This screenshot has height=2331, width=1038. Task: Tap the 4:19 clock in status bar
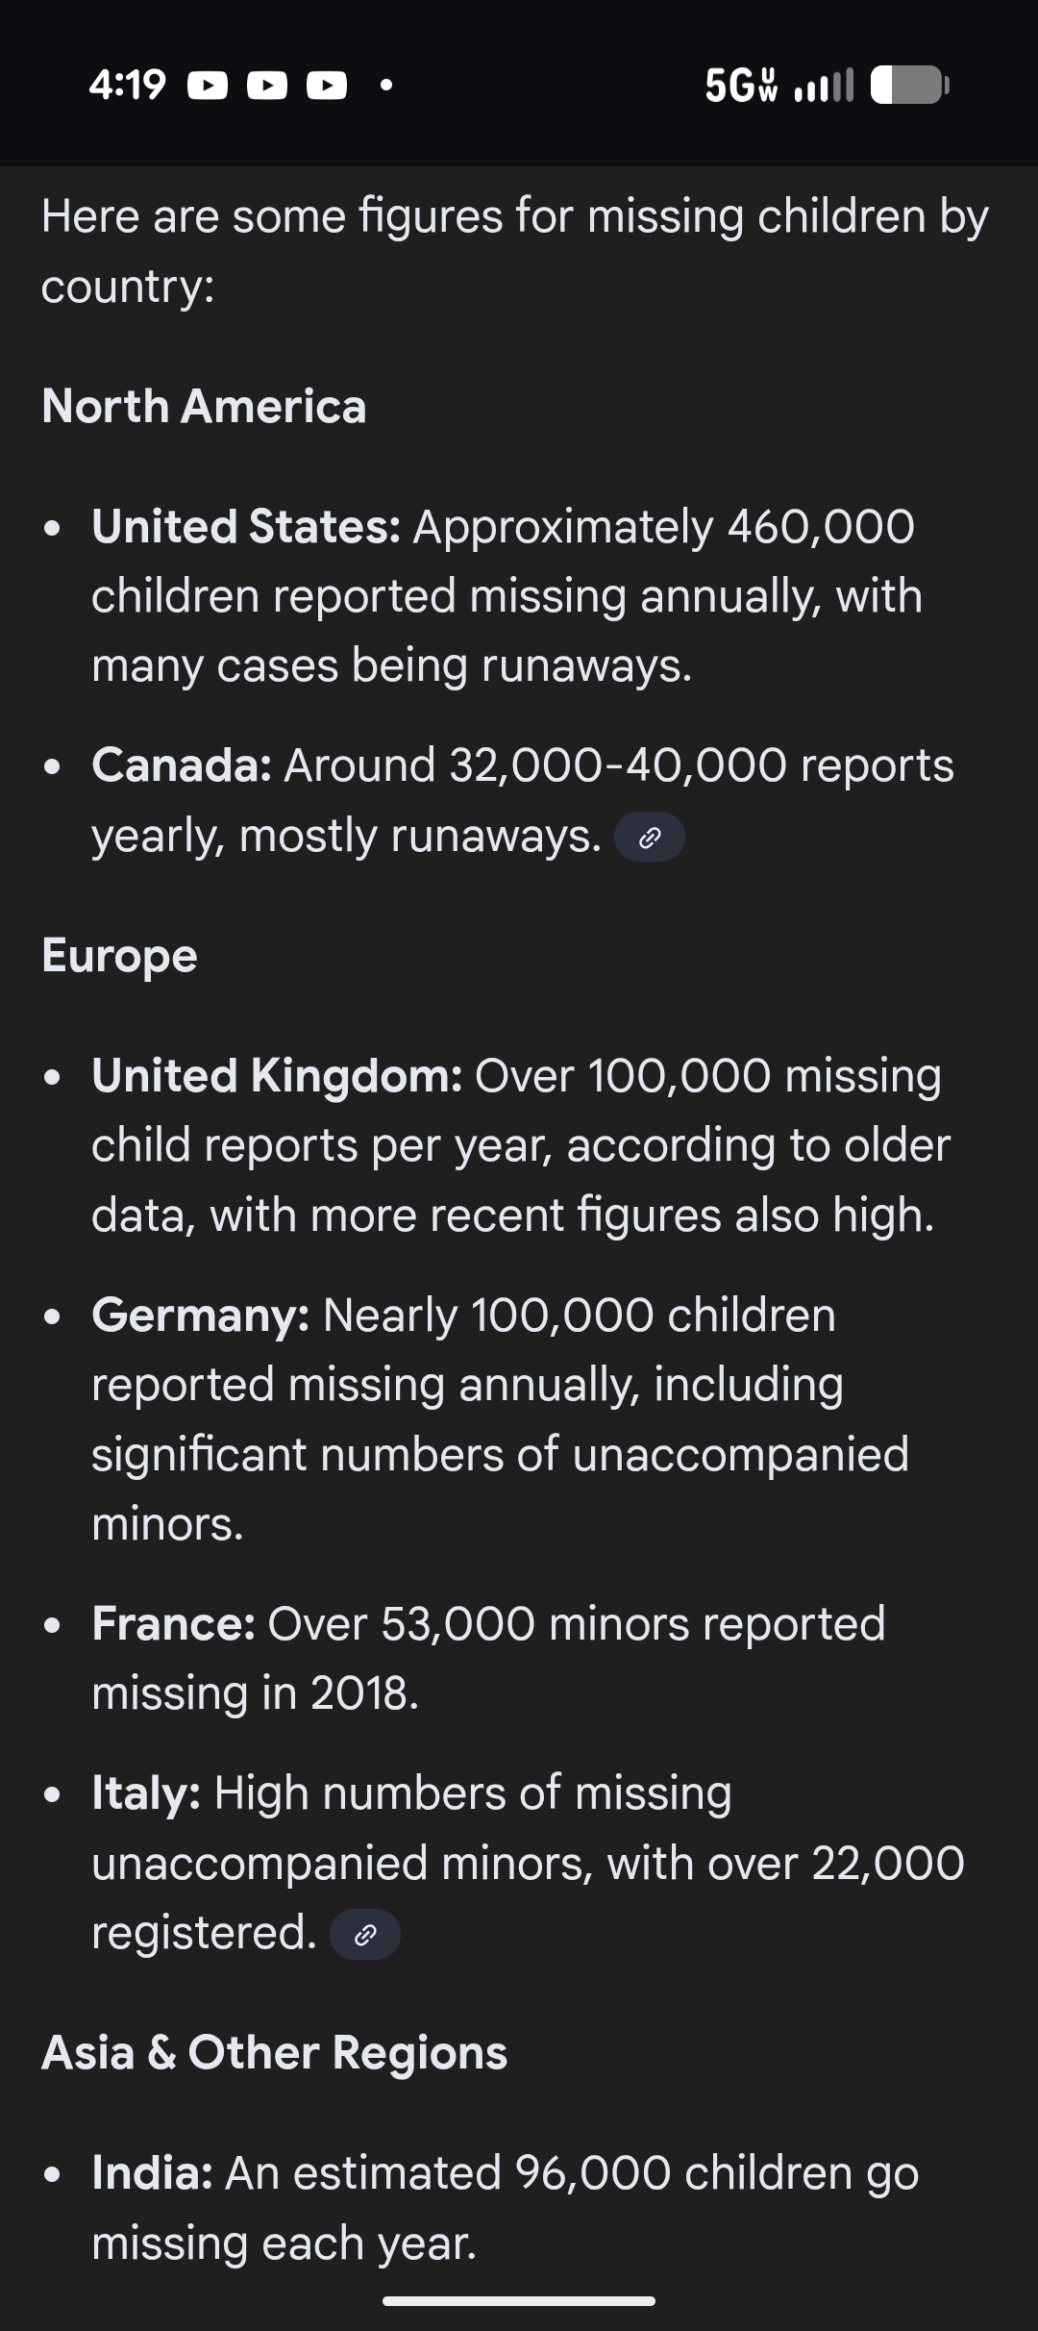127,86
